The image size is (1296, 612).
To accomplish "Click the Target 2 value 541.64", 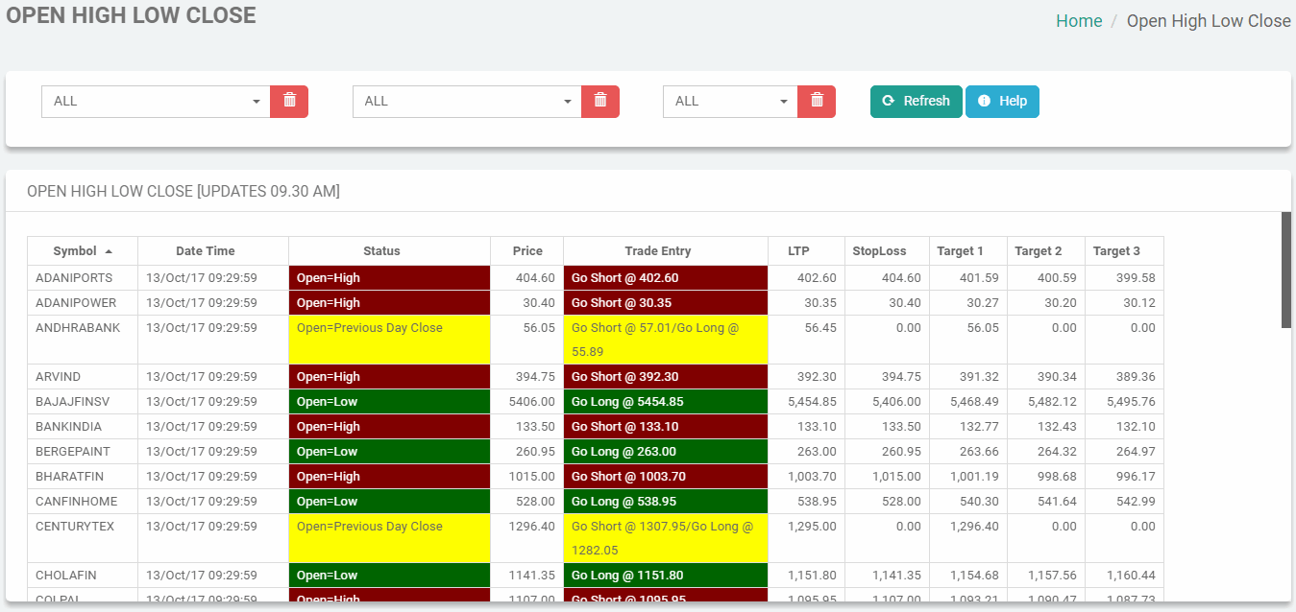I will point(1046,502).
